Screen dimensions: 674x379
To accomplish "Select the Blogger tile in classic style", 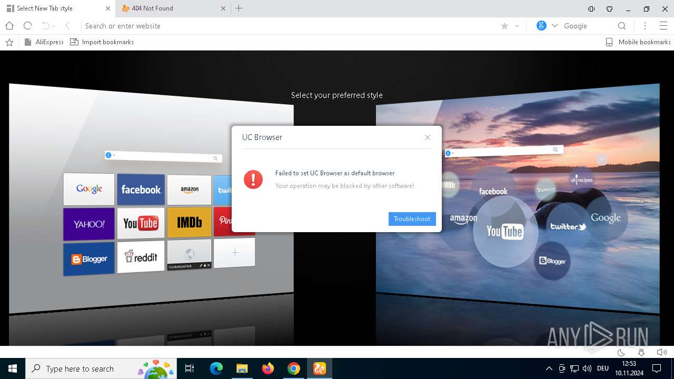I will click(x=89, y=259).
